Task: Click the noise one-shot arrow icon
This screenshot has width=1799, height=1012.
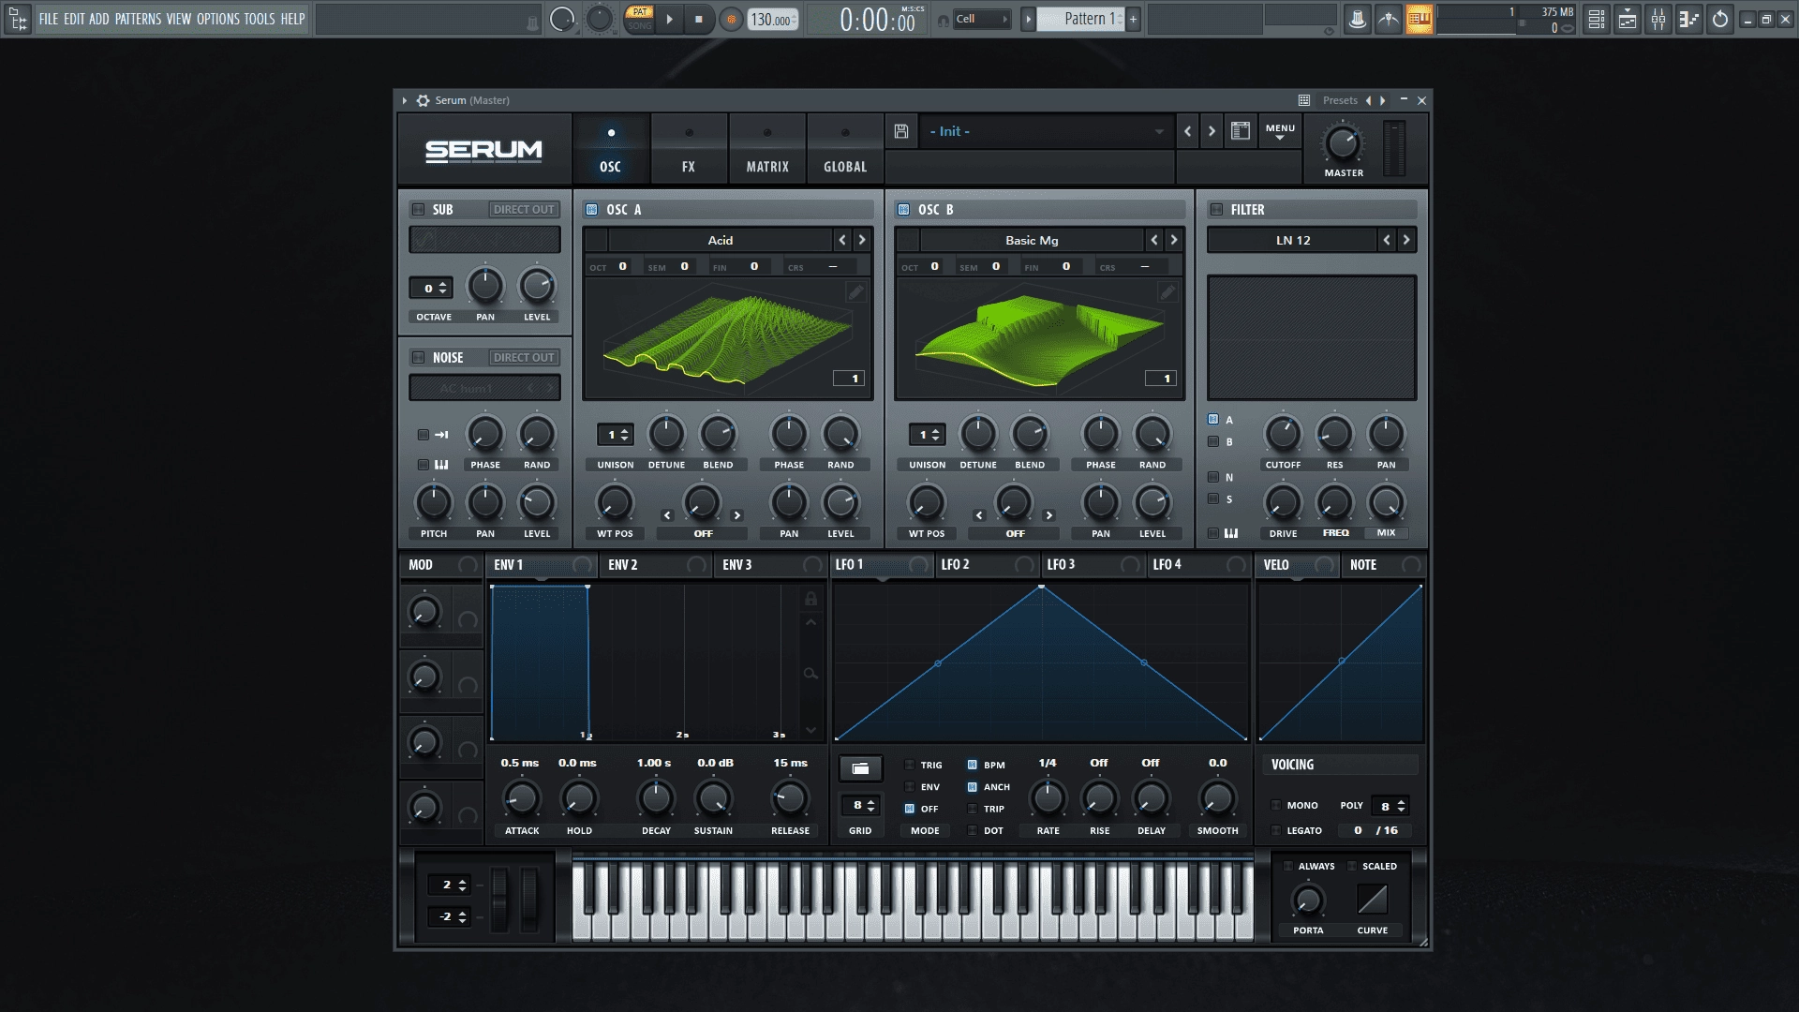Action: pyautogui.click(x=441, y=435)
